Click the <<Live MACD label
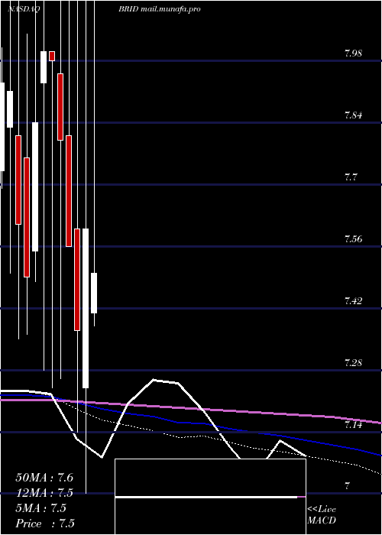 pos(322,514)
